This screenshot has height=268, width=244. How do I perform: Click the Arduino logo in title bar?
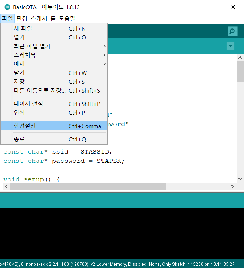click(x=7, y=7)
